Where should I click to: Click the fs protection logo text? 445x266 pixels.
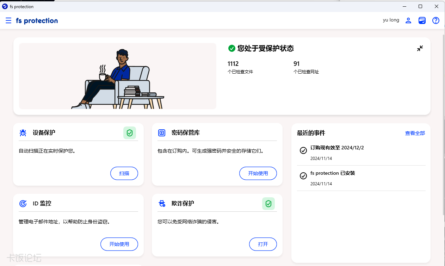[x=37, y=21]
